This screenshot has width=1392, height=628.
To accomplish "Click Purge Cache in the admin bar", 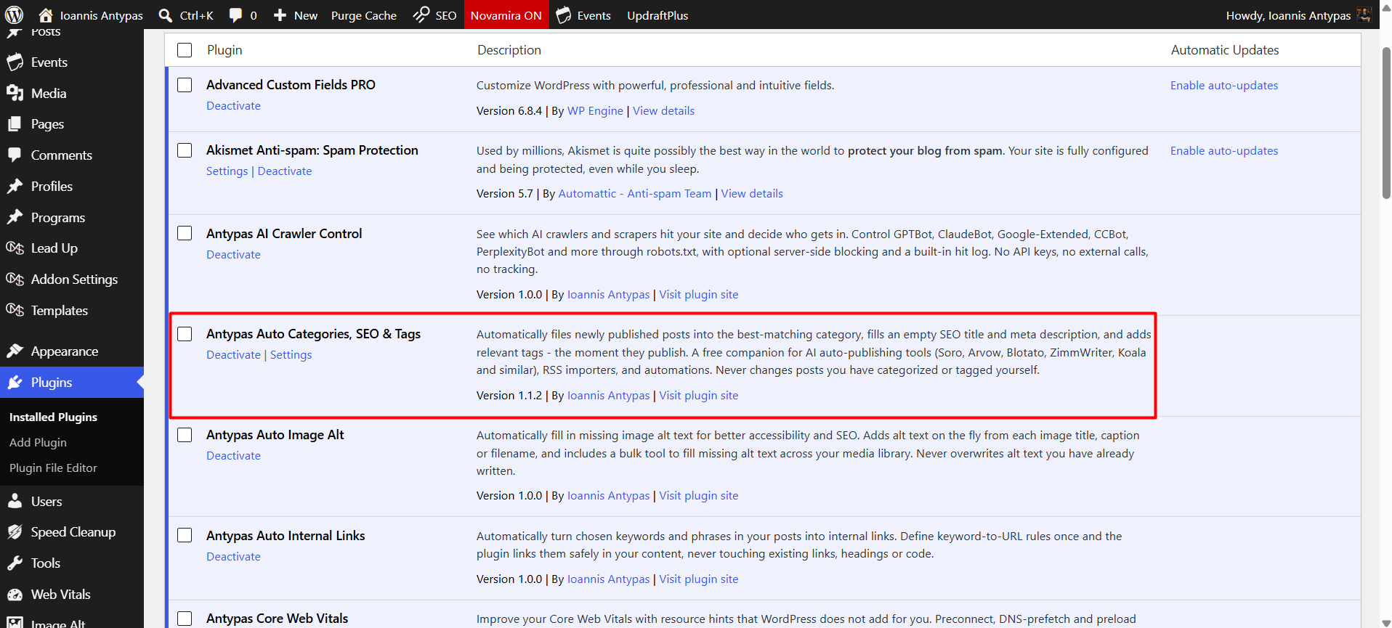I will (364, 15).
